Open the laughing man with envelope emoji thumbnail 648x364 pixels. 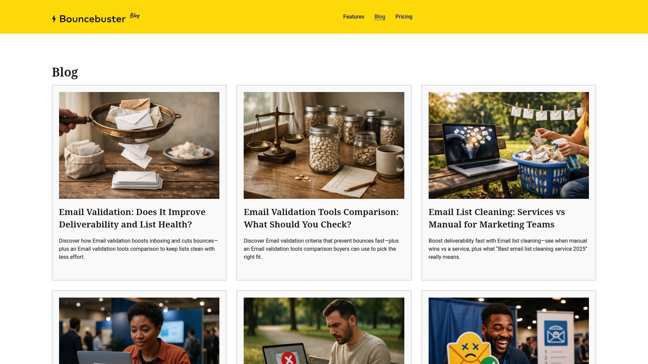509,331
